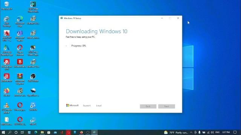Click the Legal link in Setup
Viewport: 241px width, 135px height.
point(99,106)
